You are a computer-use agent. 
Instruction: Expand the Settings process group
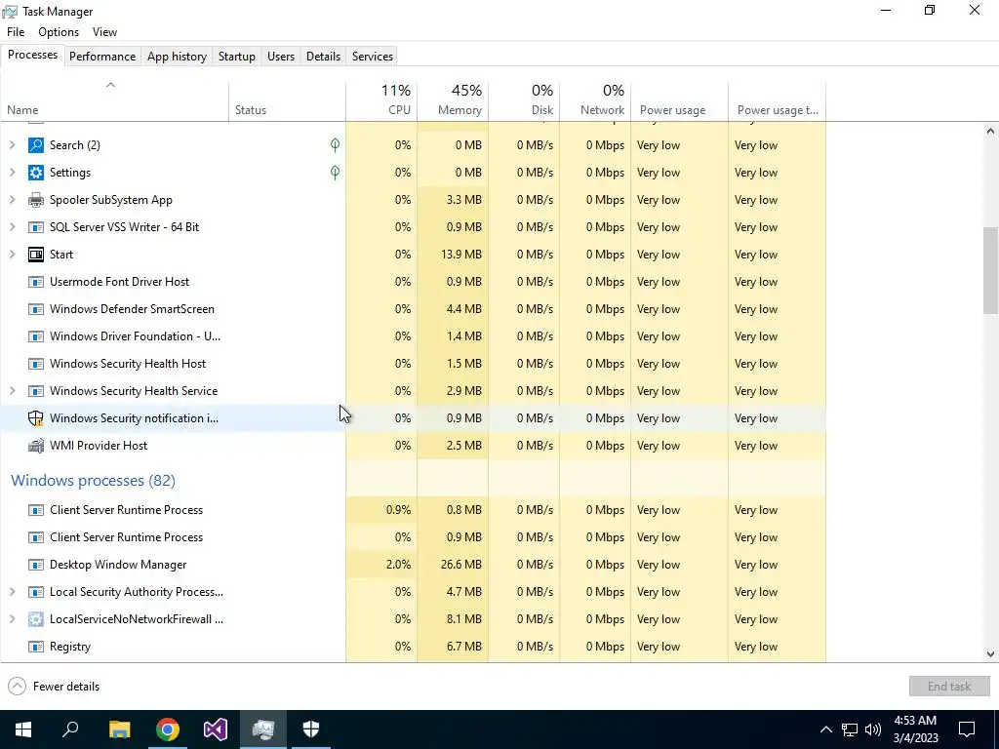(x=12, y=173)
